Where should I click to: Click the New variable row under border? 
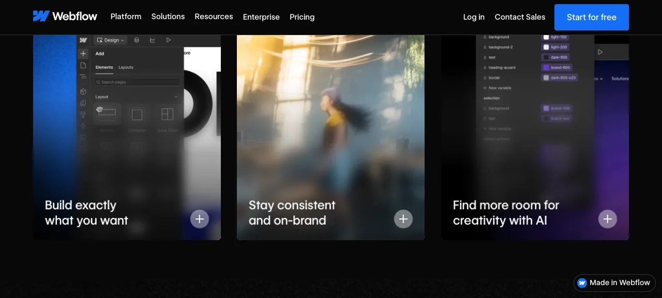(498, 88)
